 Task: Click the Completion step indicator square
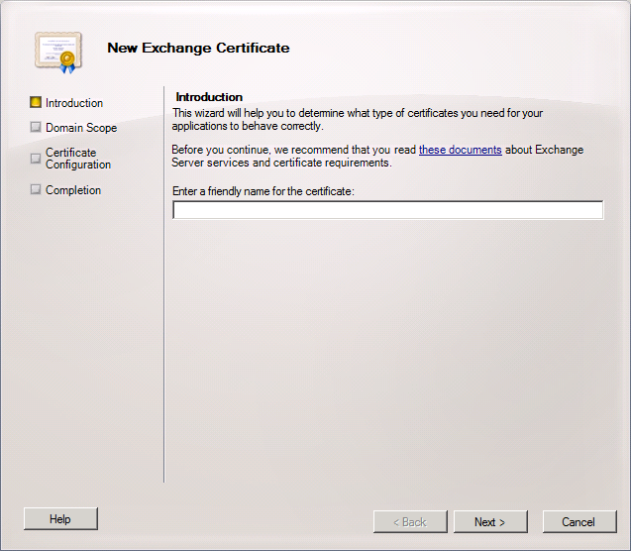(36, 189)
